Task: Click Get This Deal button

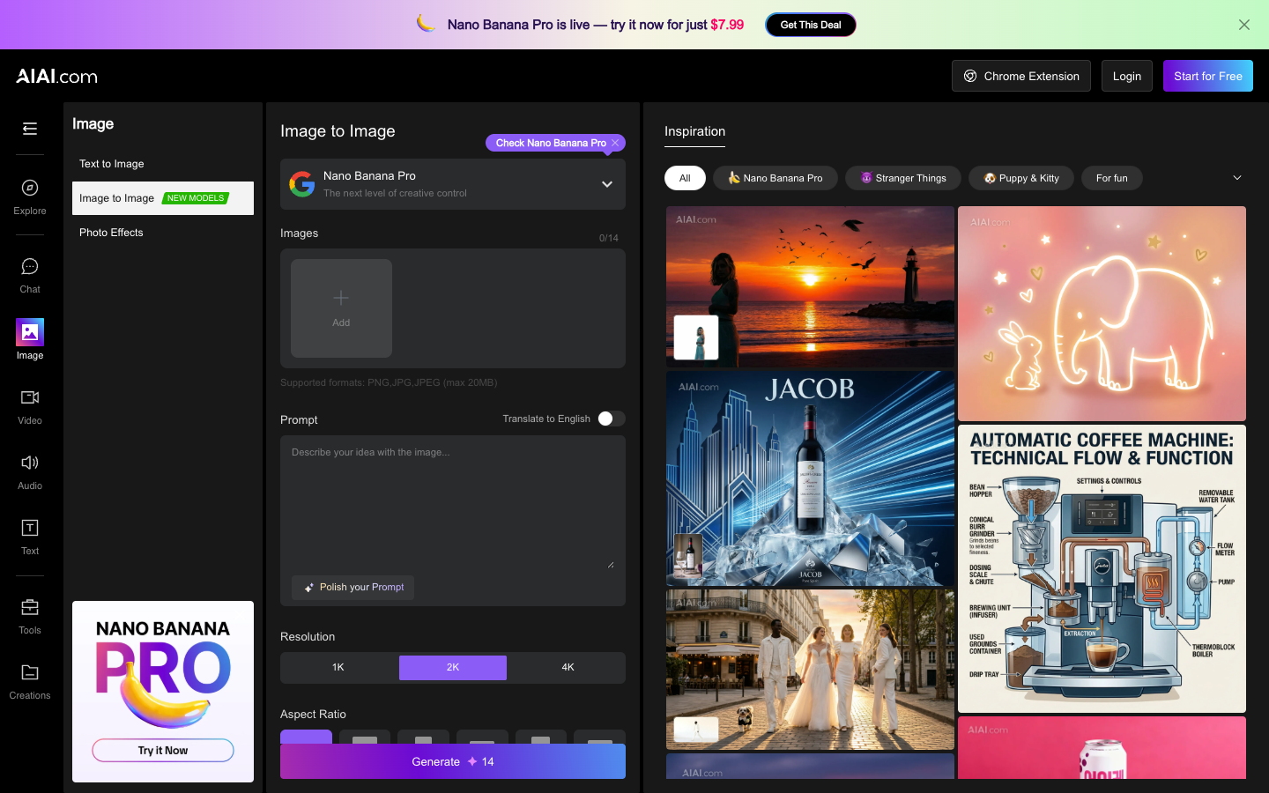Action: [811, 25]
